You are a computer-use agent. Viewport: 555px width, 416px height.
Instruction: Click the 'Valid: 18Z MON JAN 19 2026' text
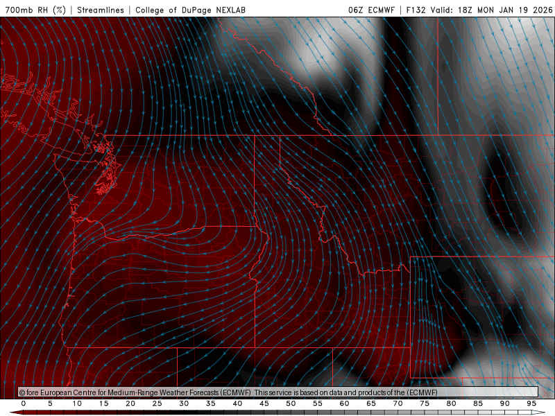click(x=491, y=10)
